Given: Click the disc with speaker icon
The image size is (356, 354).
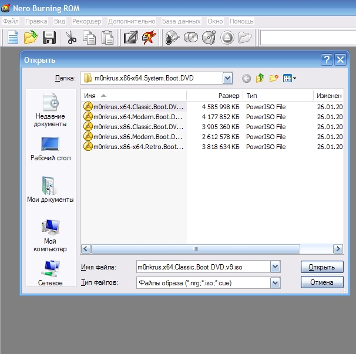Looking at the screenshot, I should point(172,38).
